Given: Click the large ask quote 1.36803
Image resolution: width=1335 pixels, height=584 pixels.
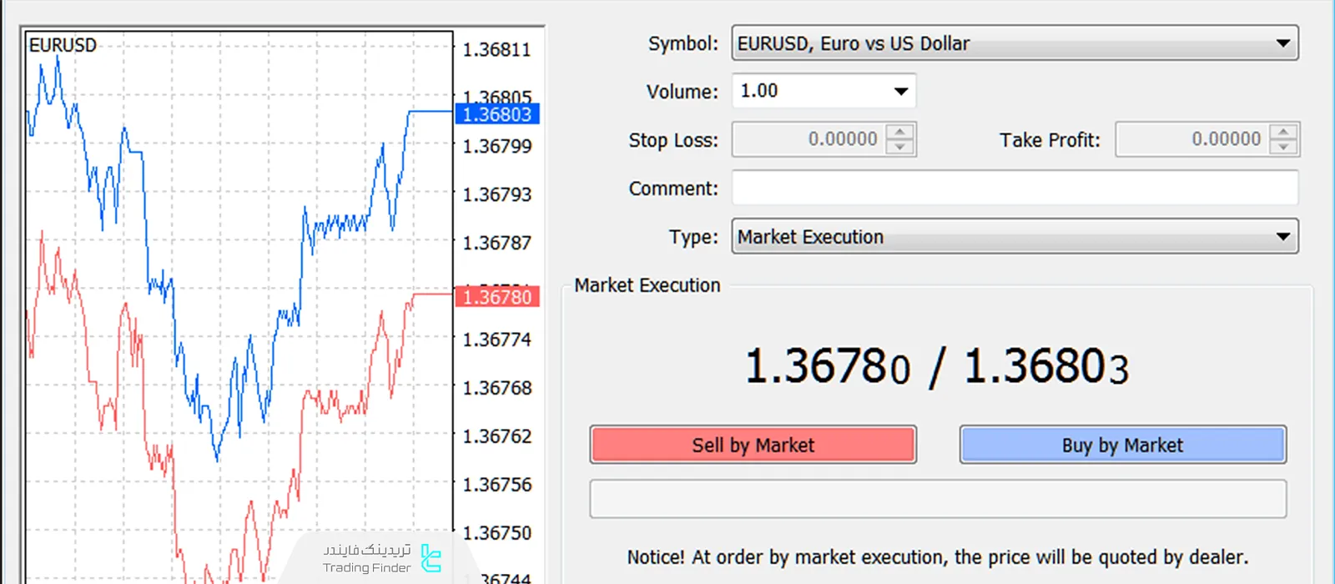Looking at the screenshot, I should (x=1046, y=367).
